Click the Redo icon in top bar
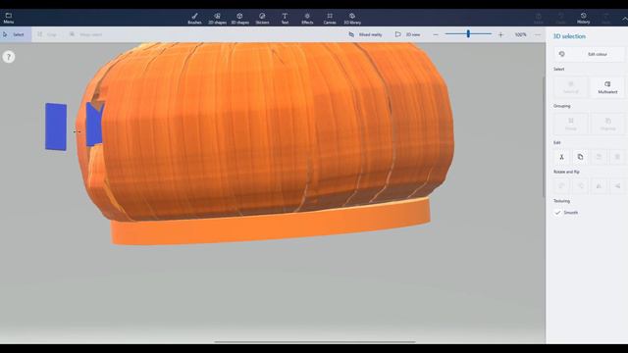 (x=605, y=18)
